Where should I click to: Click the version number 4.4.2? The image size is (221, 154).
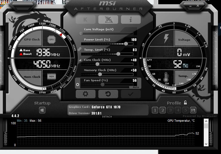point(15,116)
